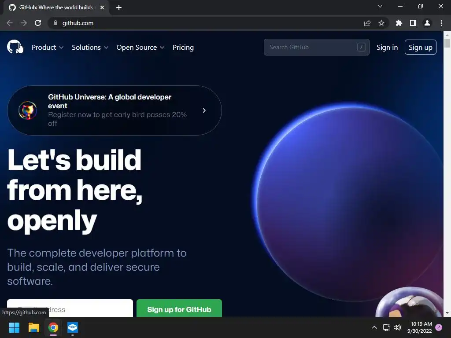Open notifications badge showing 2
The height and width of the screenshot is (338, 451).
pyautogui.click(x=439, y=327)
